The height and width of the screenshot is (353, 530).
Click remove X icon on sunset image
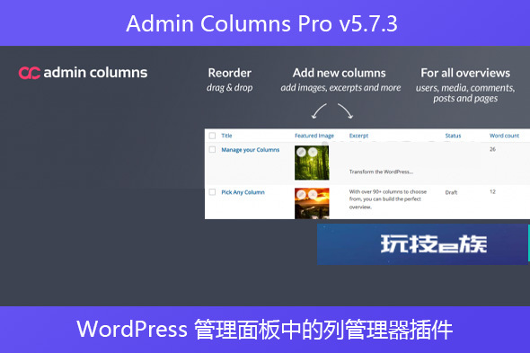pos(313,194)
